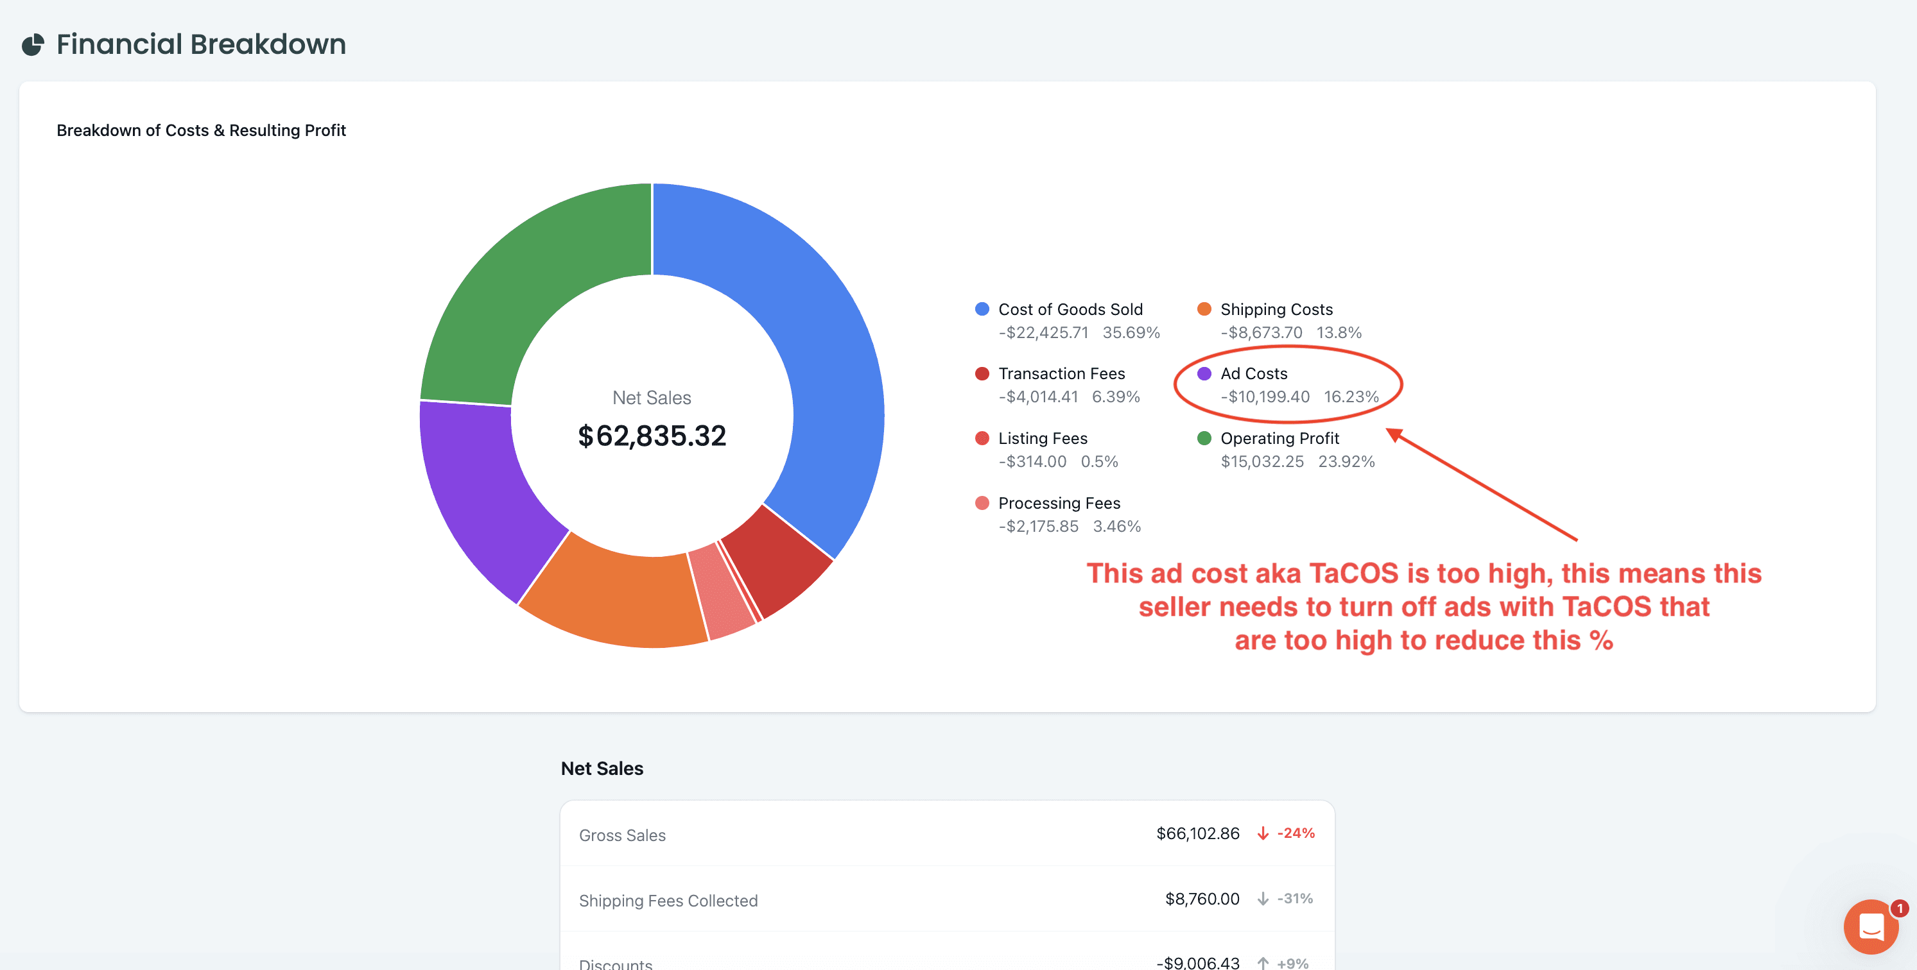
Task: Click the 16.23% ad costs percentage
Action: coord(1351,396)
